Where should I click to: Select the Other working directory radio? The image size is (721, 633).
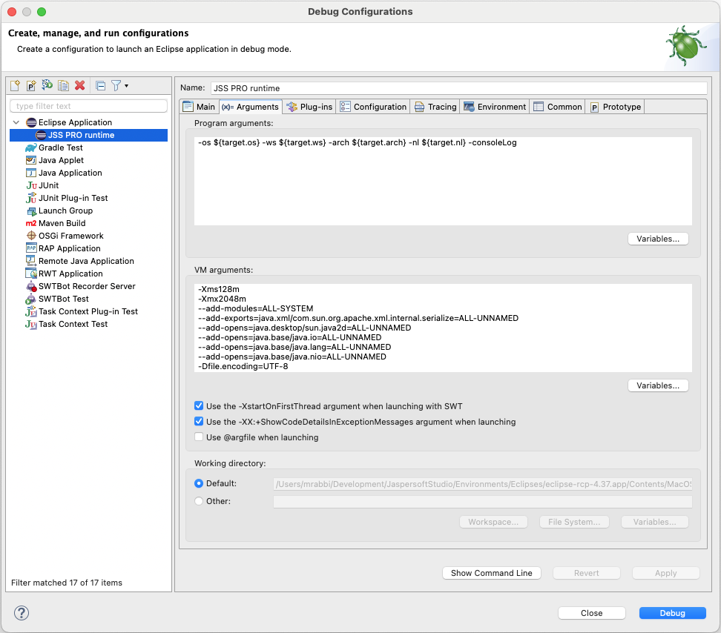(x=199, y=501)
